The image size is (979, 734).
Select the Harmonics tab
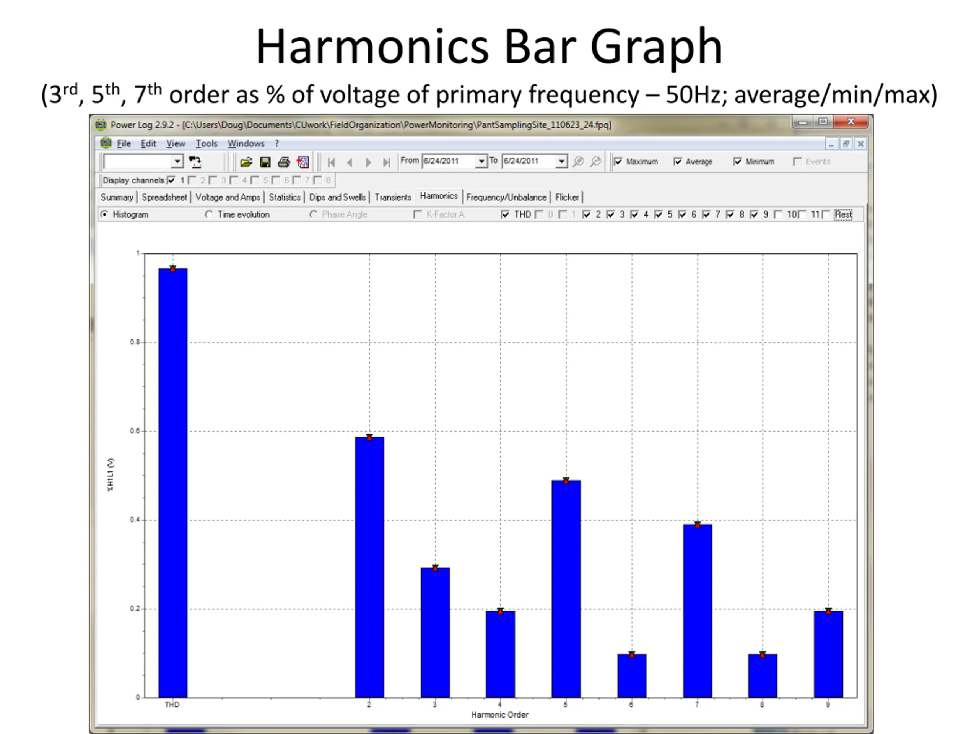pyautogui.click(x=439, y=196)
